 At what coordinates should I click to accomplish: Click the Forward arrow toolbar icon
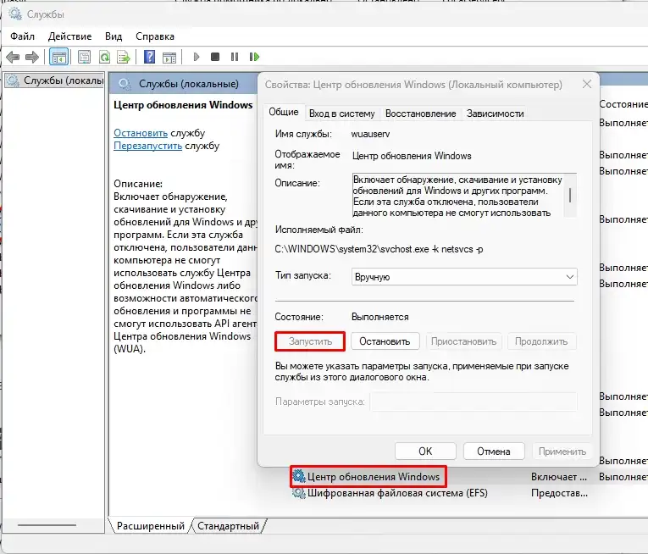click(x=32, y=57)
